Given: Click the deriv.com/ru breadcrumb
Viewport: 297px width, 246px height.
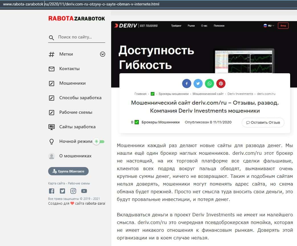Looking at the screenshot, I should tap(266, 94).
